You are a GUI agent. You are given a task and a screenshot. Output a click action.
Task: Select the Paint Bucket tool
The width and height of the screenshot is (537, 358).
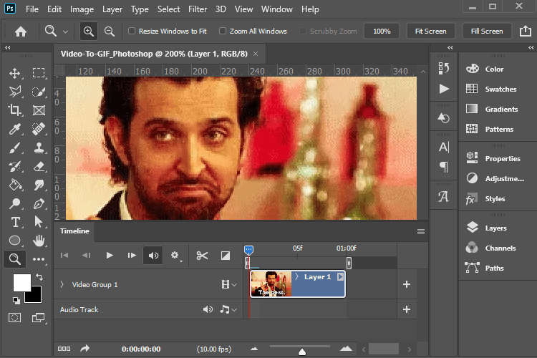(15, 185)
